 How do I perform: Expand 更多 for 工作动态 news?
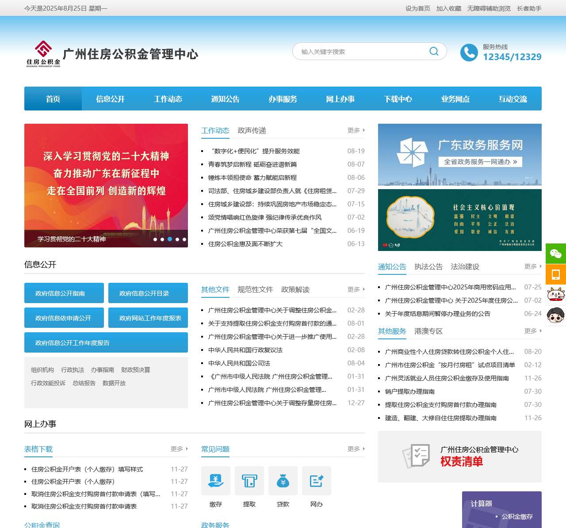356,130
